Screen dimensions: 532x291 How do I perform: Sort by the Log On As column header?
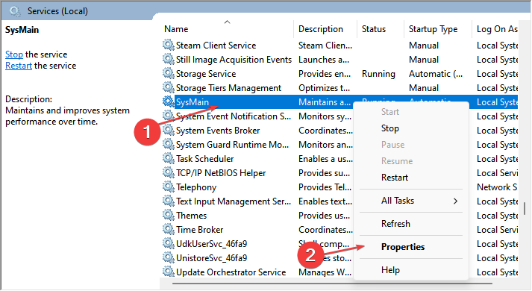[x=497, y=29]
